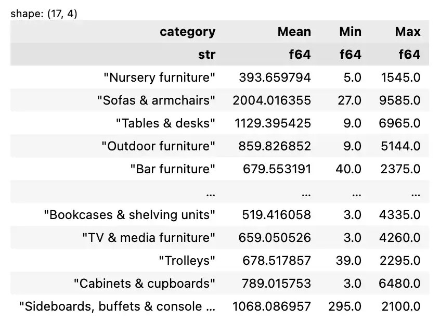The image size is (440, 333).
Task: Click the "Mean" column header
Action: coord(294,32)
